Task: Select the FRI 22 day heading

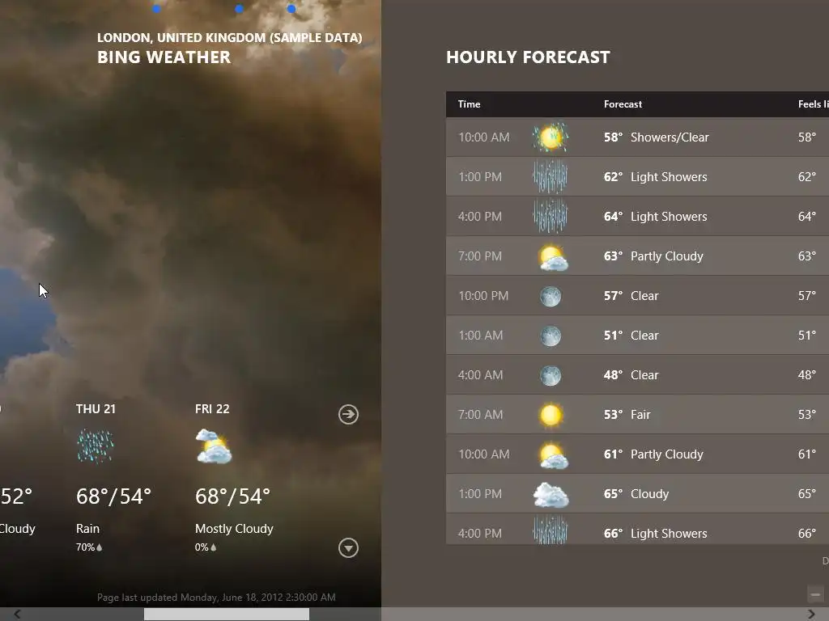Action: (x=212, y=409)
